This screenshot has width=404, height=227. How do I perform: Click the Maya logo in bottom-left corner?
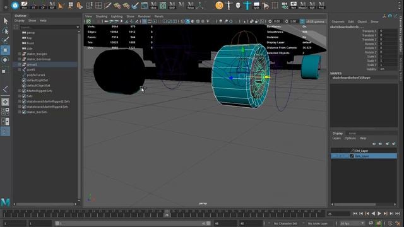5,202
